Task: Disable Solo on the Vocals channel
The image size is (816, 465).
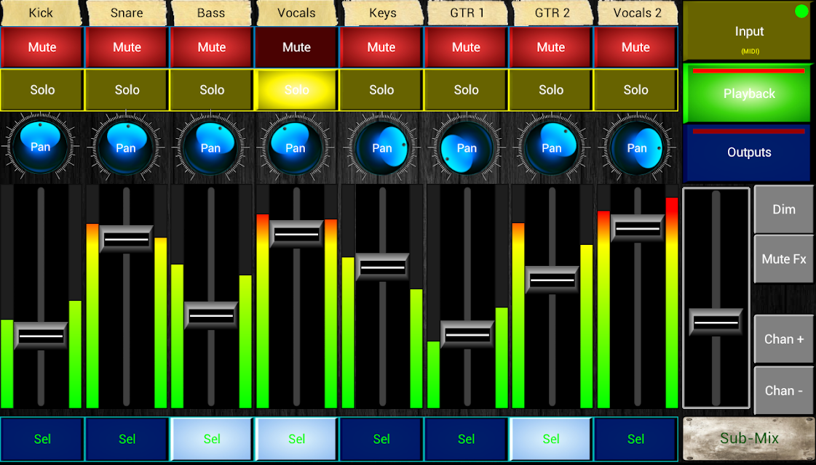Action: (296, 89)
